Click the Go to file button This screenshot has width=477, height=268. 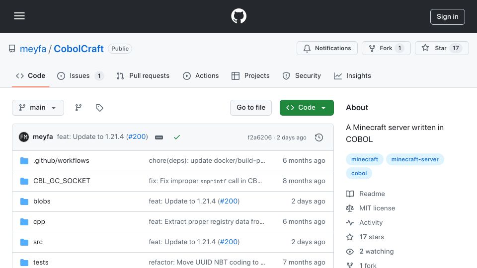(x=251, y=108)
